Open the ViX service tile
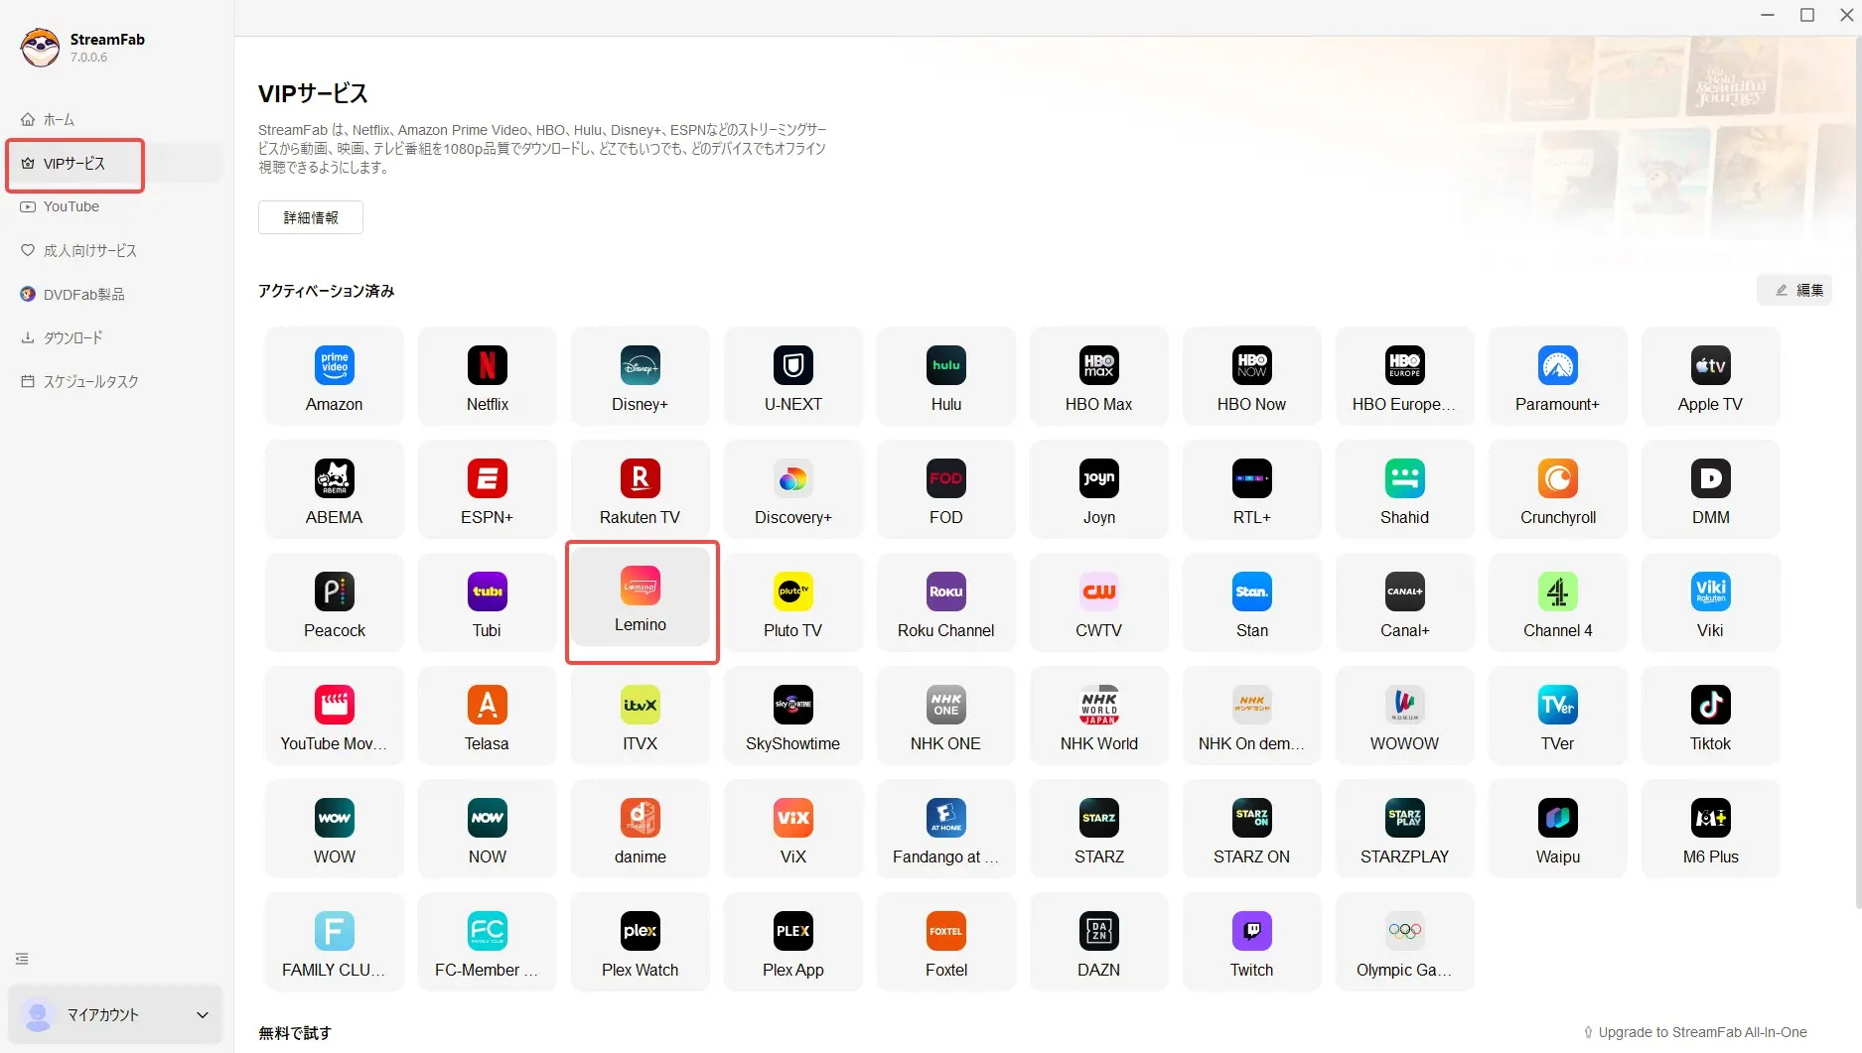This screenshot has width=1862, height=1053. coord(793,830)
